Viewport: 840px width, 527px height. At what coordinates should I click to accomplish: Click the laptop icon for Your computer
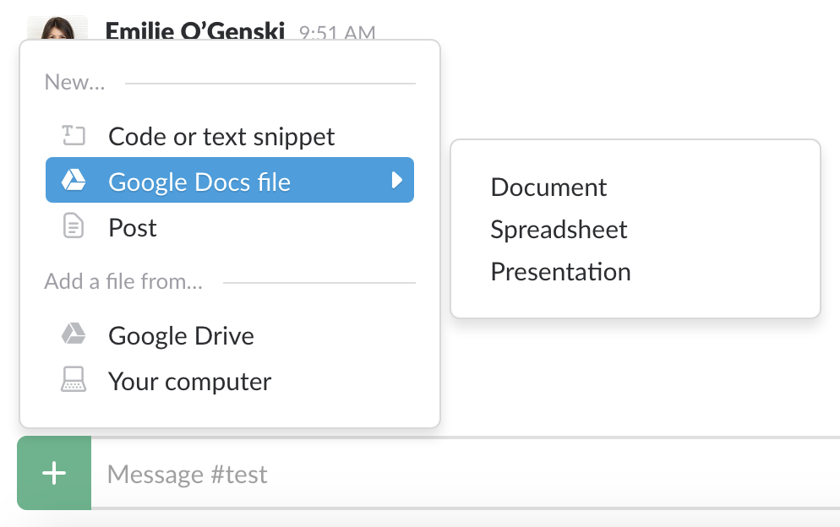74,379
